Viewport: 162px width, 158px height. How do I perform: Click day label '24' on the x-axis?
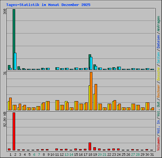[119, 155]
